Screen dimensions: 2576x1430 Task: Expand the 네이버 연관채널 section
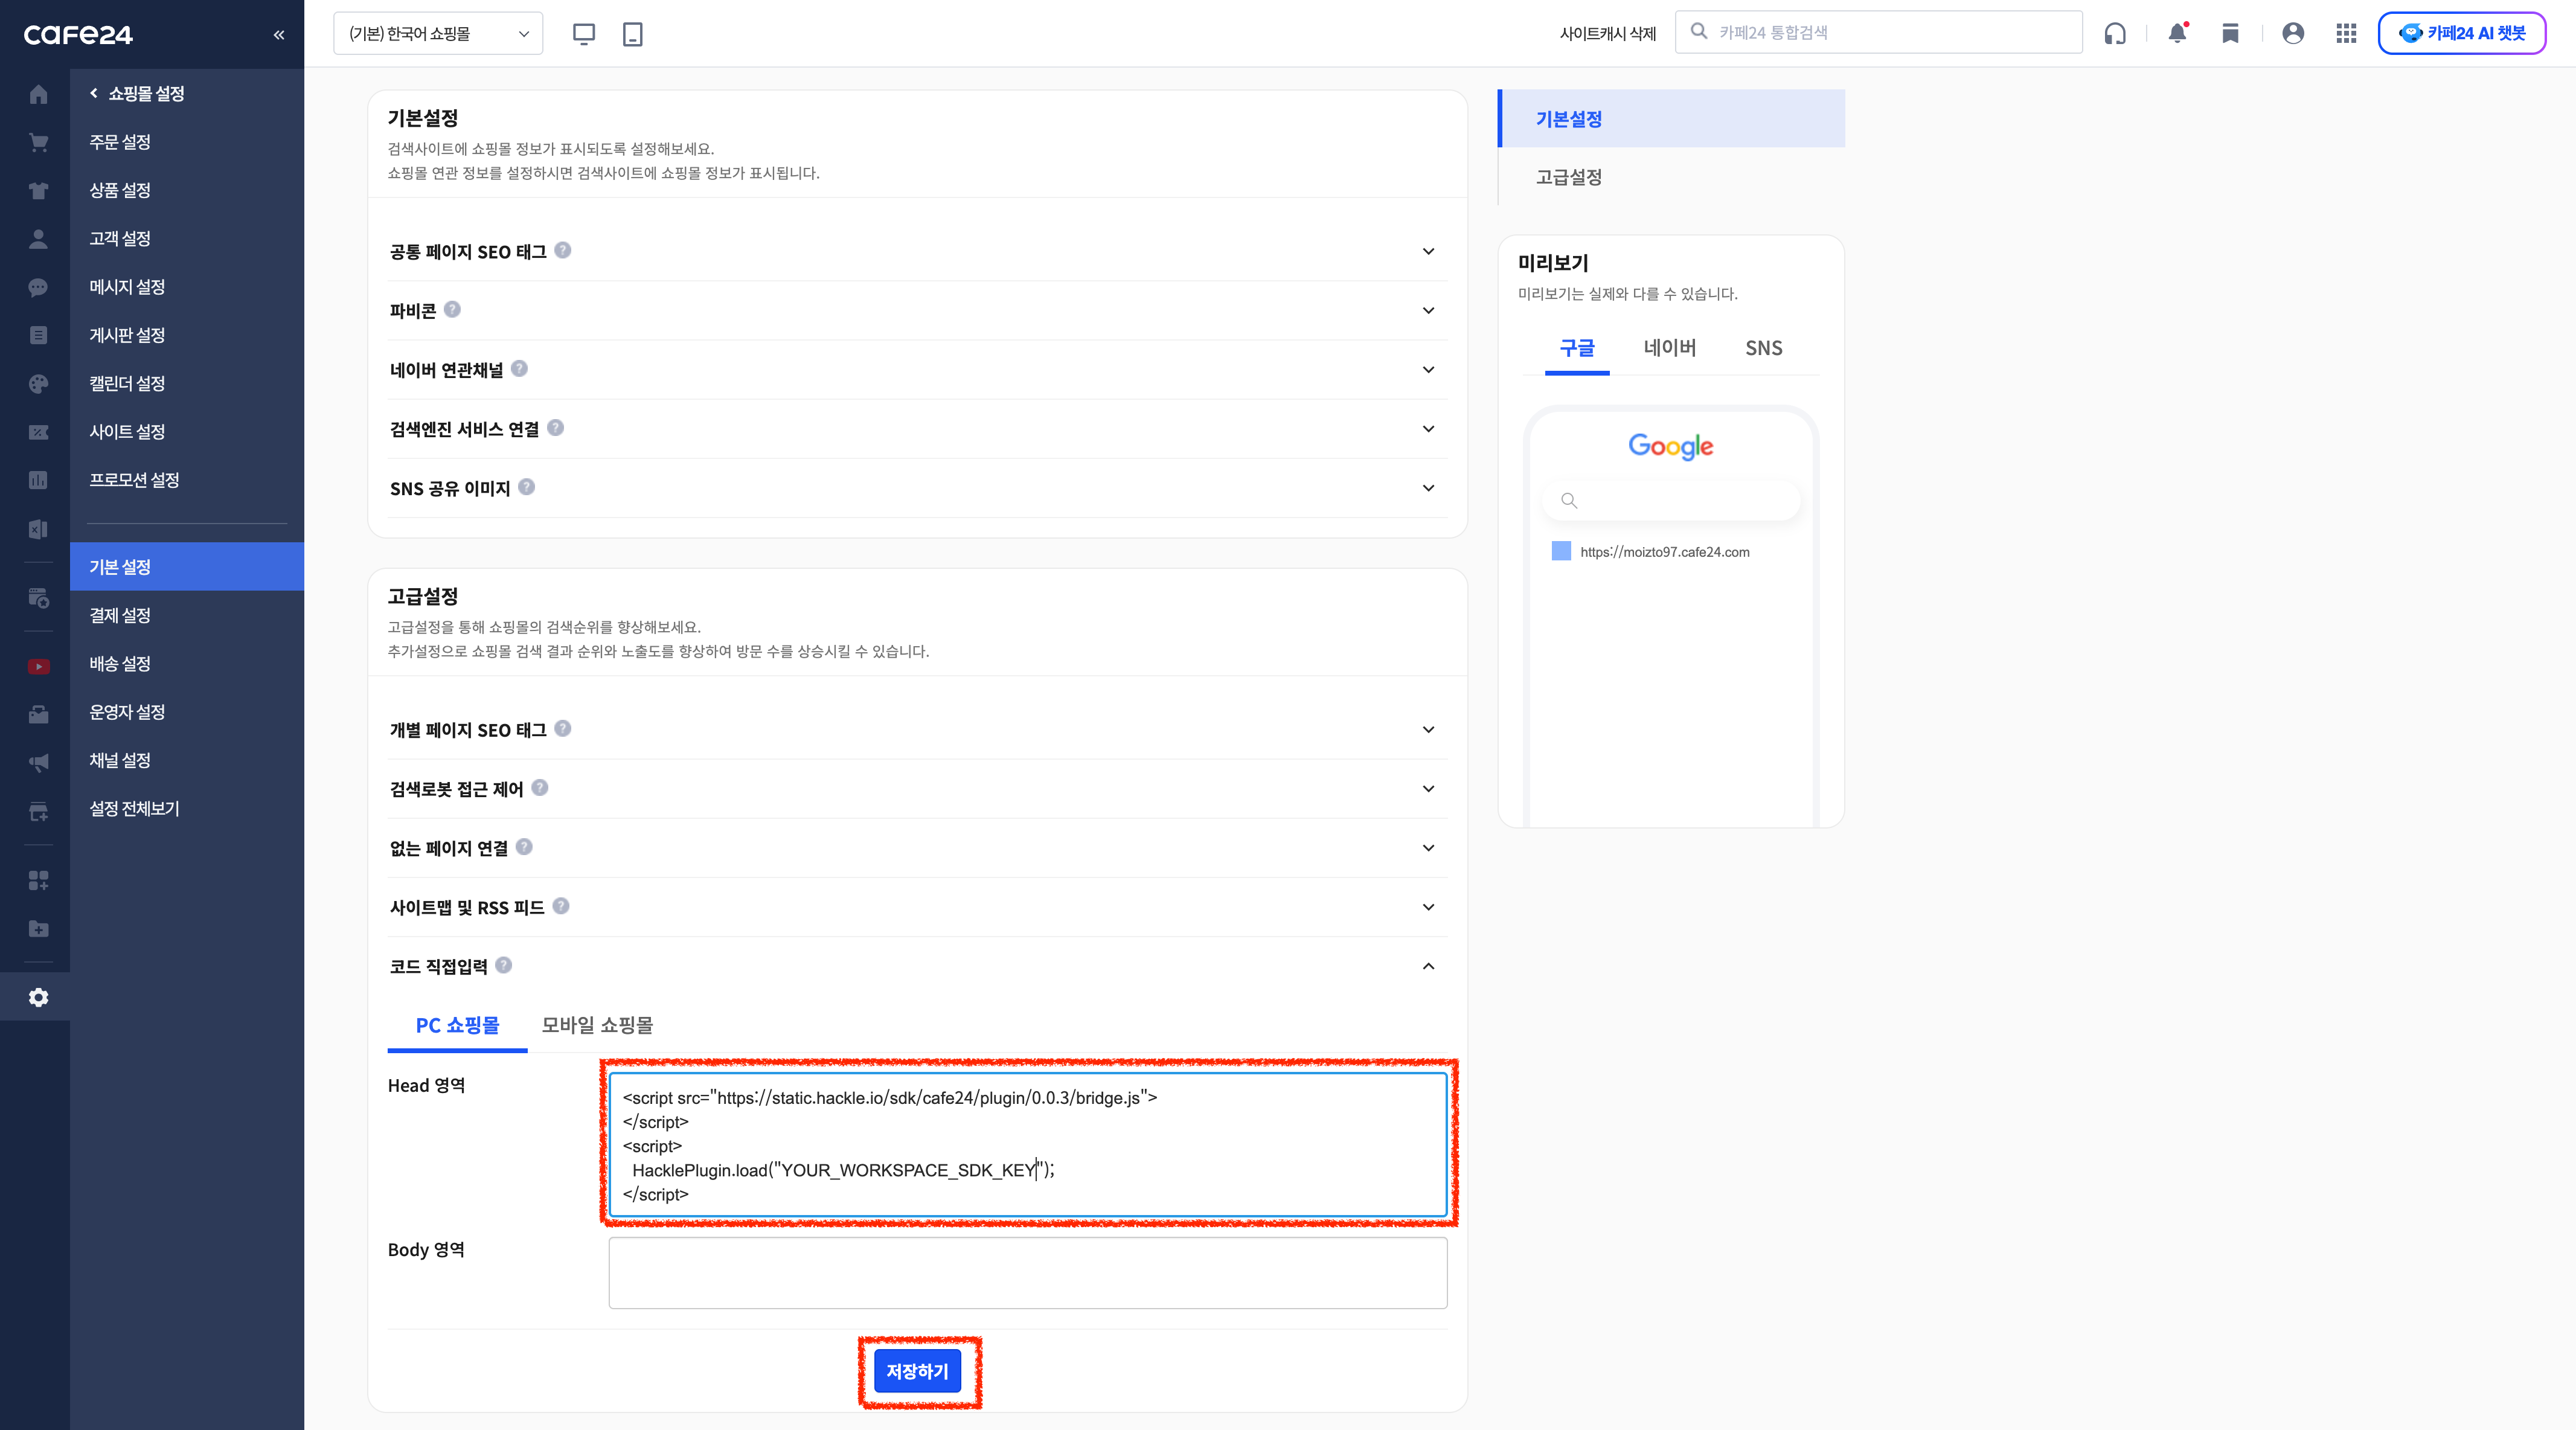point(1428,369)
